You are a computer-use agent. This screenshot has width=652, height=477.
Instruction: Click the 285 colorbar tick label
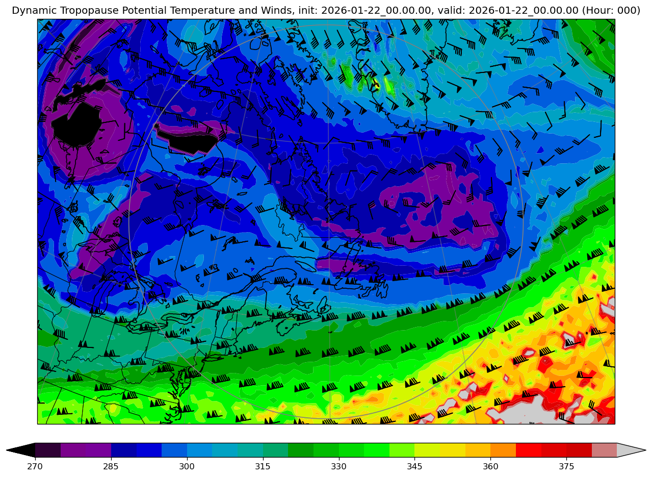pyautogui.click(x=111, y=466)
